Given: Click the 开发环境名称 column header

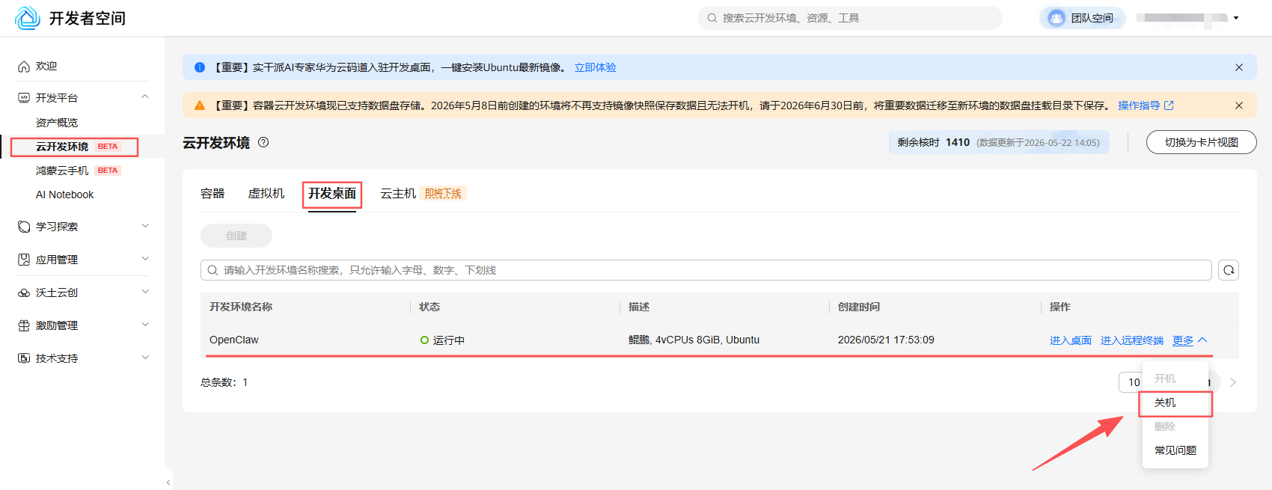Looking at the screenshot, I should pyautogui.click(x=241, y=307).
